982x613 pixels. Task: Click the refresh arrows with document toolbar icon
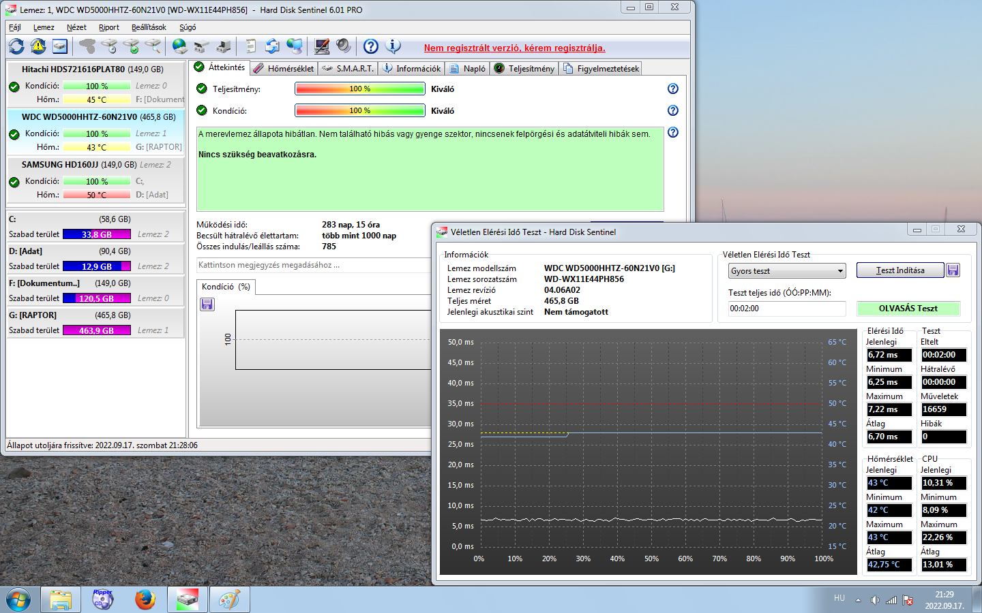(273, 46)
